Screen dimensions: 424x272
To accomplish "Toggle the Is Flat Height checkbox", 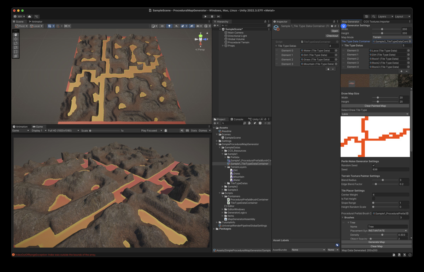I will pos(374,199).
